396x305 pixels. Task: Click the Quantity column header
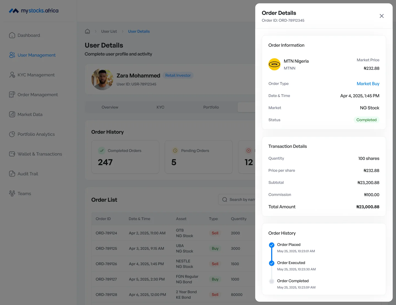239,219
